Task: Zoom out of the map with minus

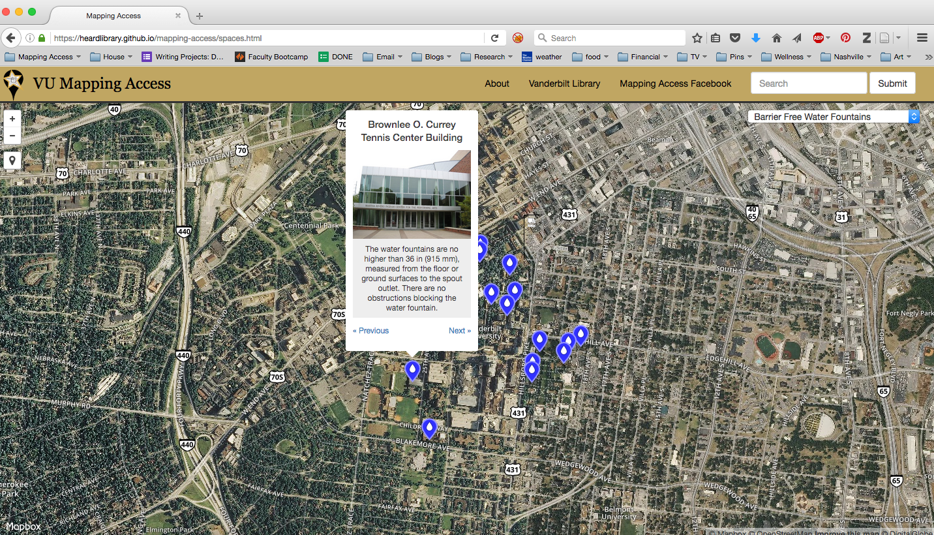Action: tap(12, 136)
